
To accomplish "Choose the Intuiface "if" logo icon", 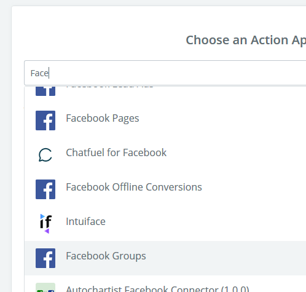I will 45,224.
